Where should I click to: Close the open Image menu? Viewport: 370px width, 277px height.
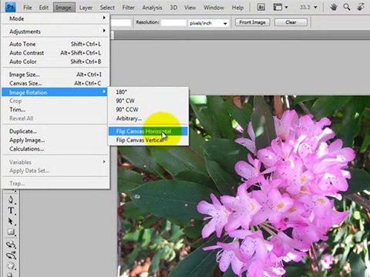pos(64,8)
